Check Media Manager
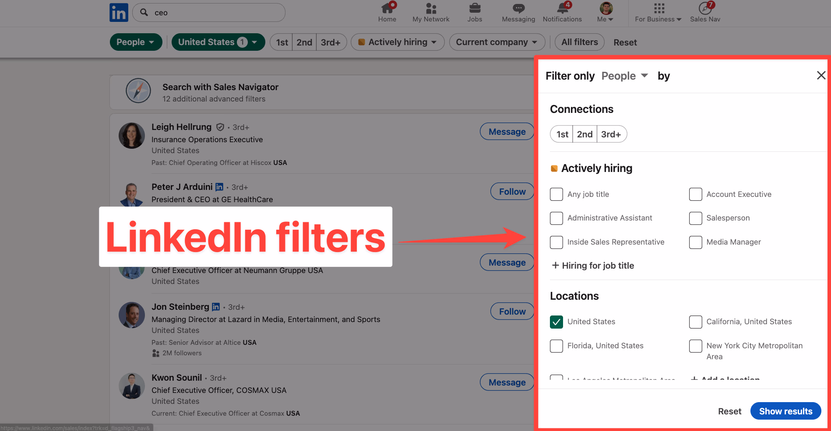Viewport: 831px width, 431px height. pos(696,242)
